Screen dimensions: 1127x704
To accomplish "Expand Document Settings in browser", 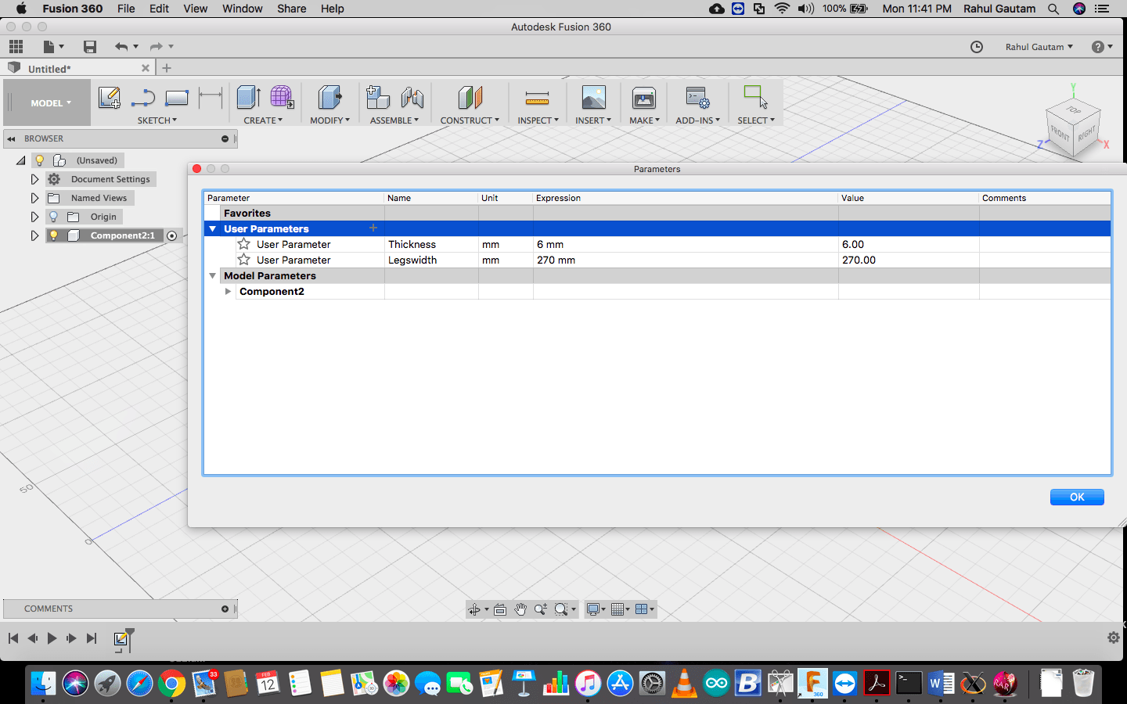I will [34, 179].
